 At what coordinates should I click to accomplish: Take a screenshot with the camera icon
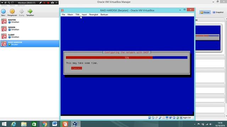click(52, 3)
